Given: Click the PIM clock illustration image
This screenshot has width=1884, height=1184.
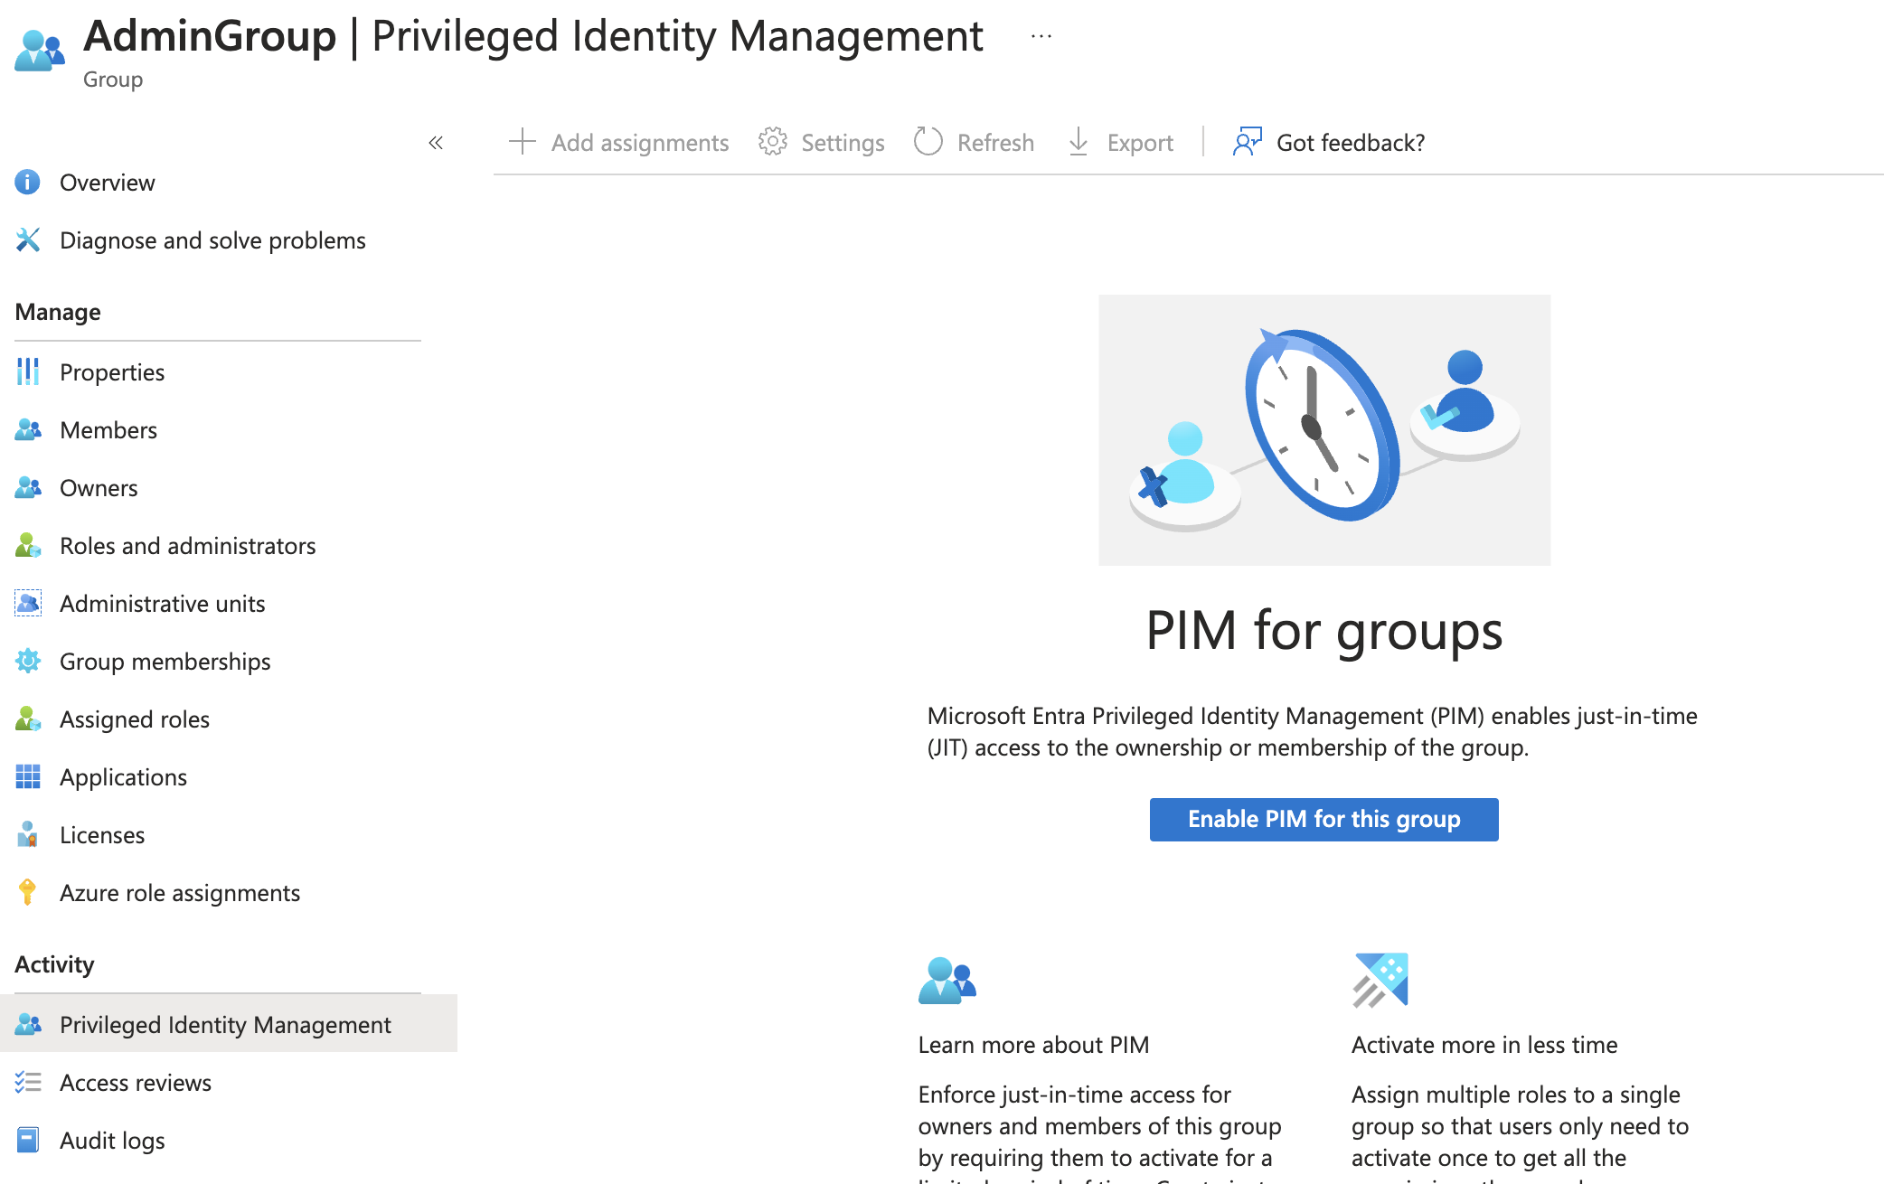Looking at the screenshot, I should pos(1324,430).
